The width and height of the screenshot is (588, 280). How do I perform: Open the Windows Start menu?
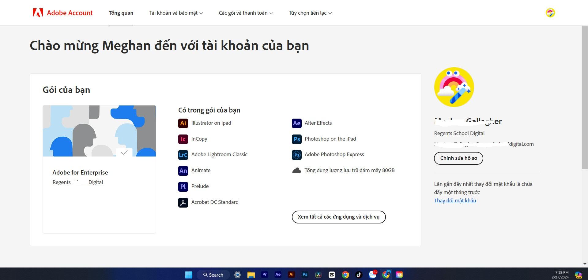click(189, 275)
